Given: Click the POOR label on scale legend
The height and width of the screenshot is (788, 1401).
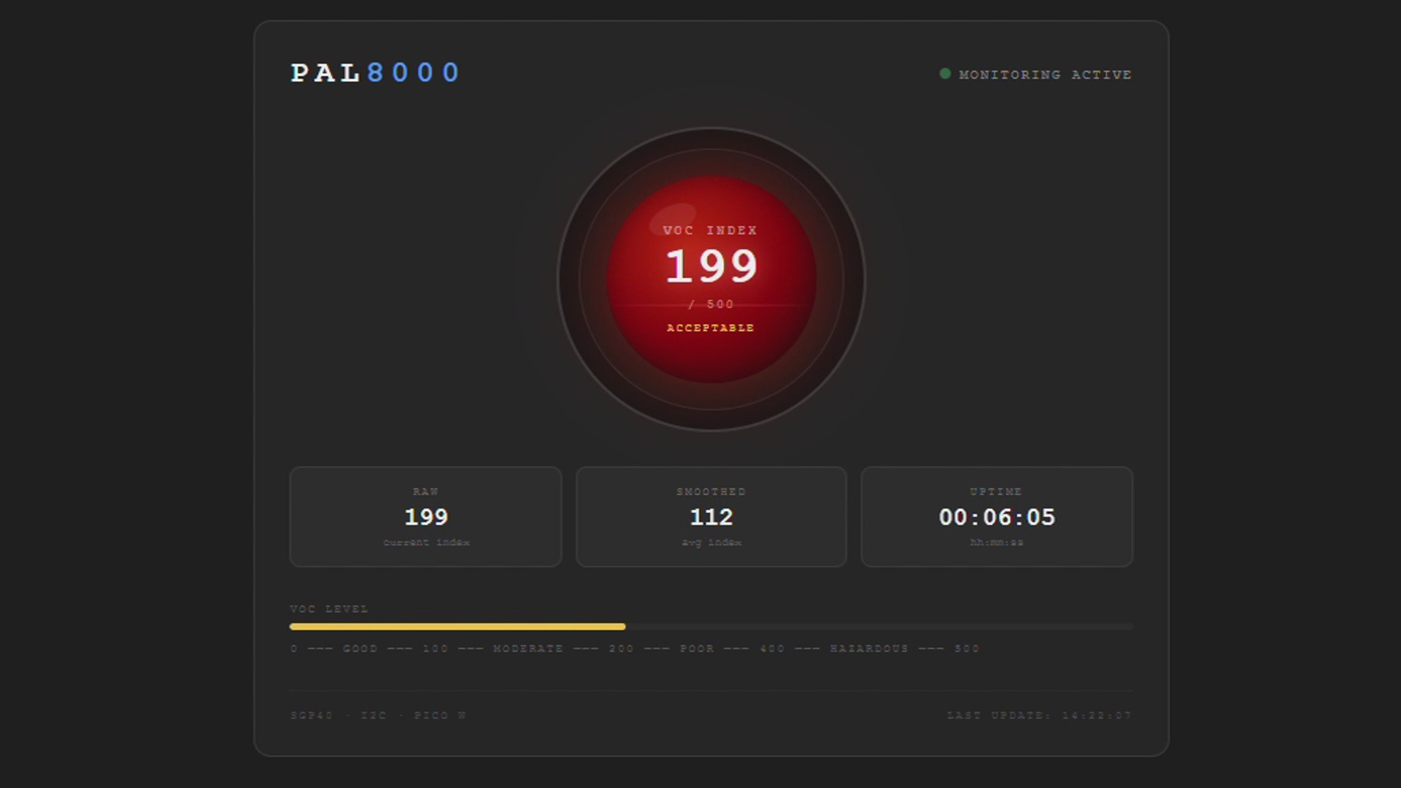Looking at the screenshot, I should [697, 649].
